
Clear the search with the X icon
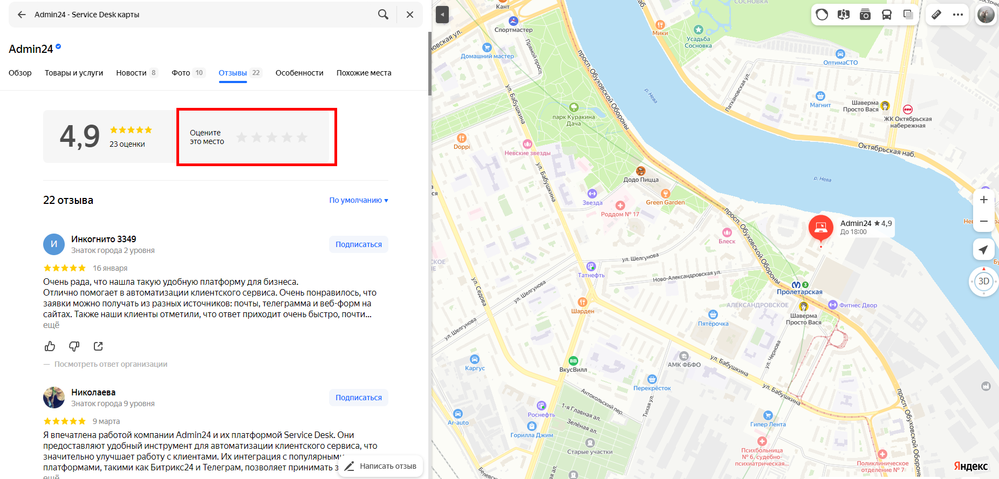click(410, 15)
